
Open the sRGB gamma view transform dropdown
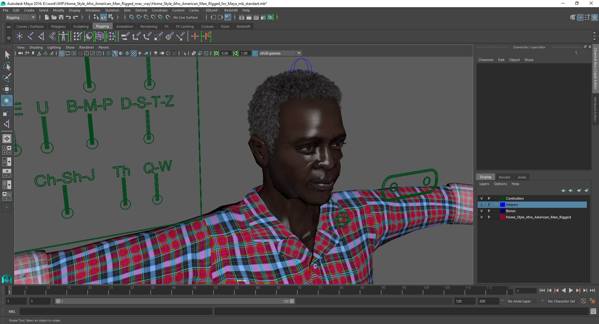(299, 53)
